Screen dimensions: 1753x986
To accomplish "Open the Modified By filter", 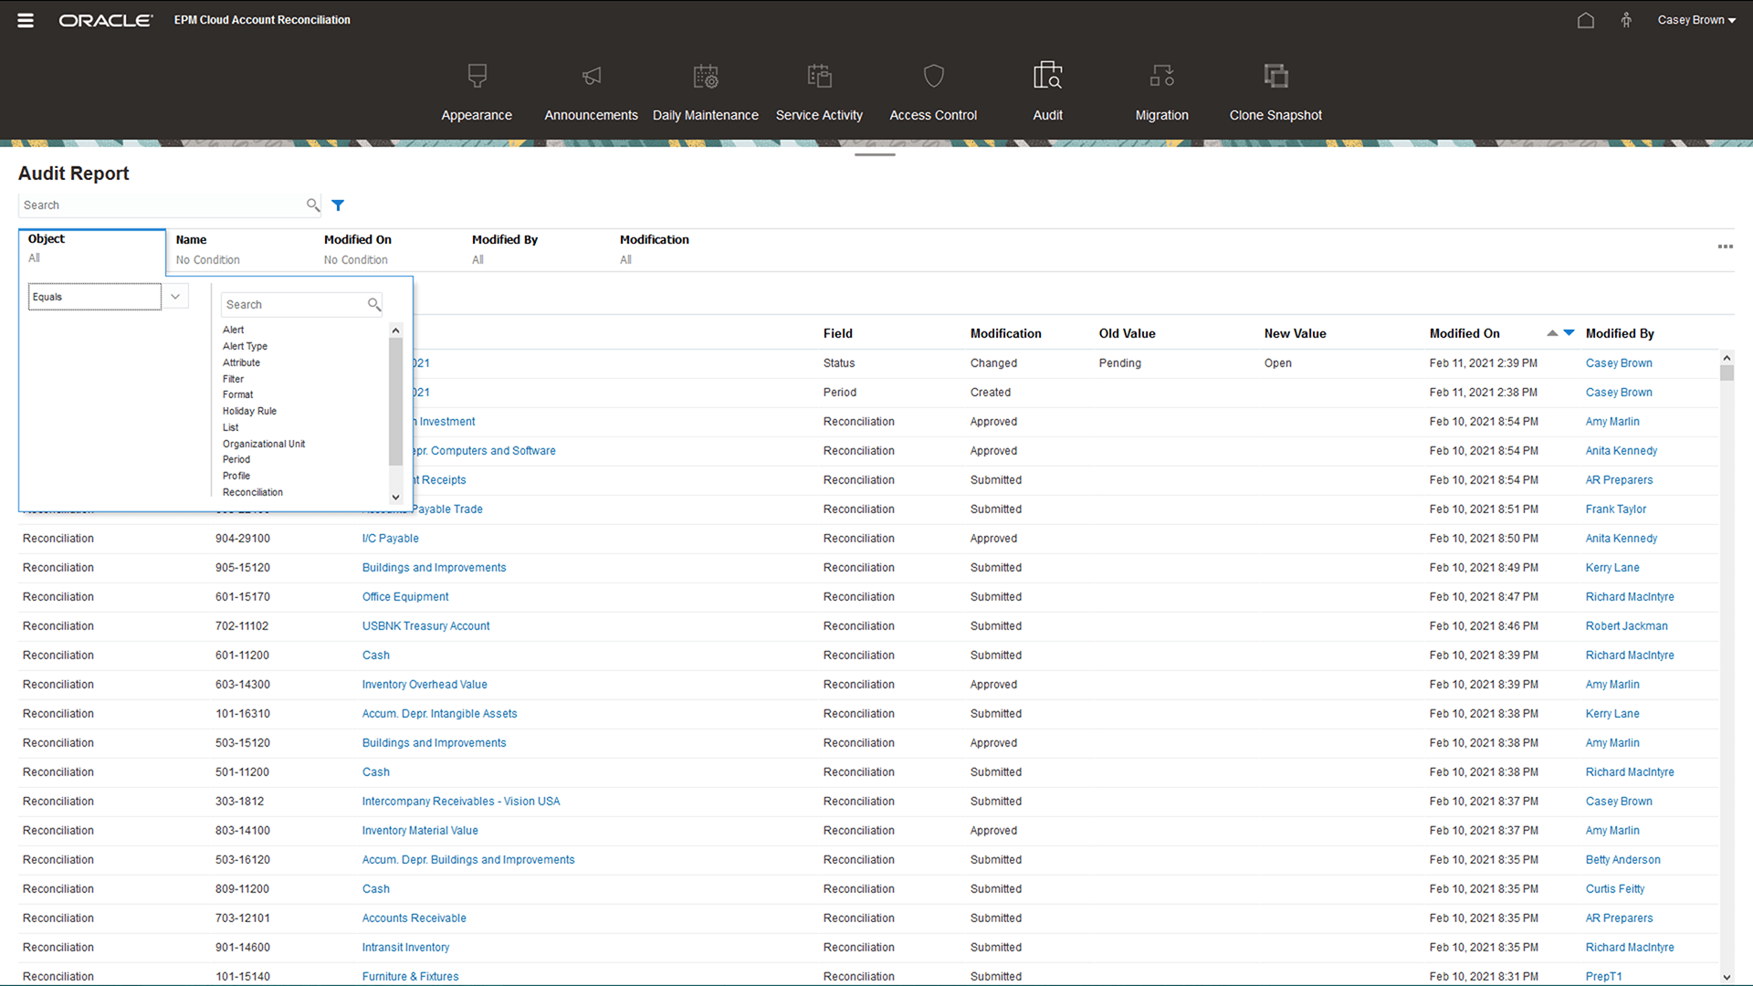I will pyautogui.click(x=505, y=249).
